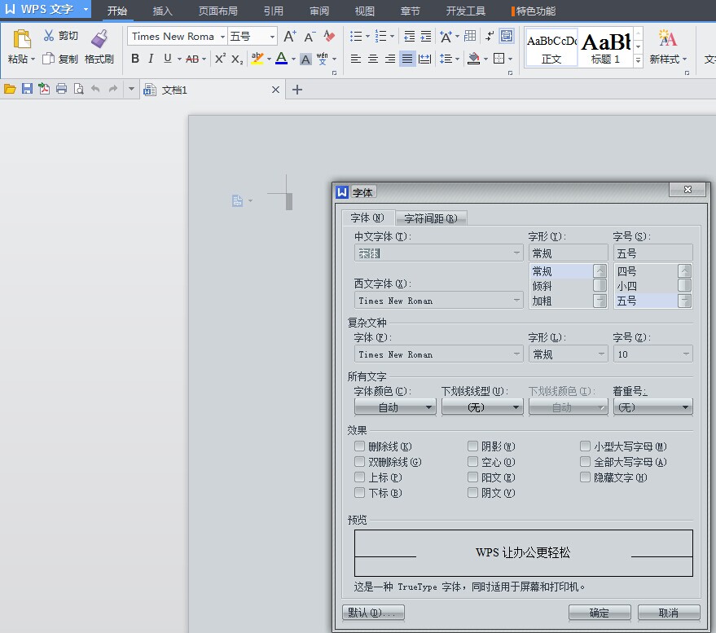This screenshot has width=716, height=633.
Task: Click the numbered list icon
Action: coord(381,36)
